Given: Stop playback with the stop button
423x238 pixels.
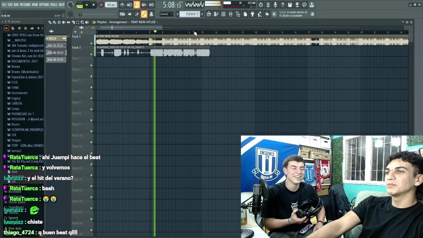Looking at the screenshot, I should tap(94, 5).
